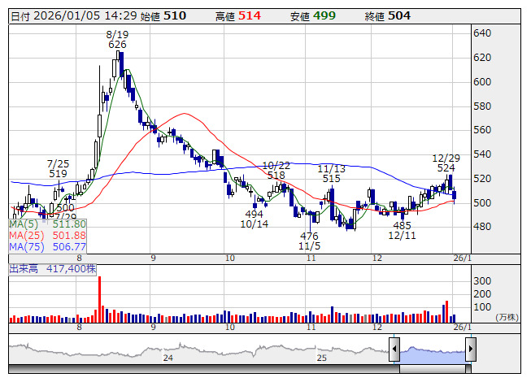Viewport: 531px width, 382px height.
Task: Click the 始値 510 opening price
Action: coord(163,15)
